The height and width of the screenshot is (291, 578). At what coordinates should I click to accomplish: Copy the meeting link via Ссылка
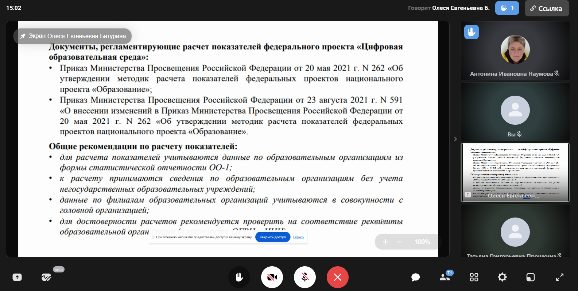[x=547, y=8]
